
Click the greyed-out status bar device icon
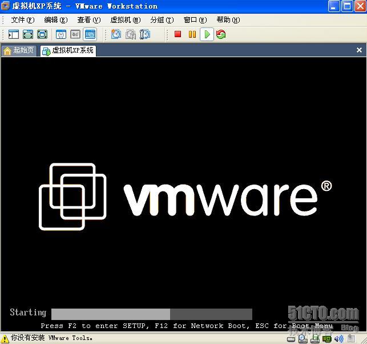(x=351, y=339)
